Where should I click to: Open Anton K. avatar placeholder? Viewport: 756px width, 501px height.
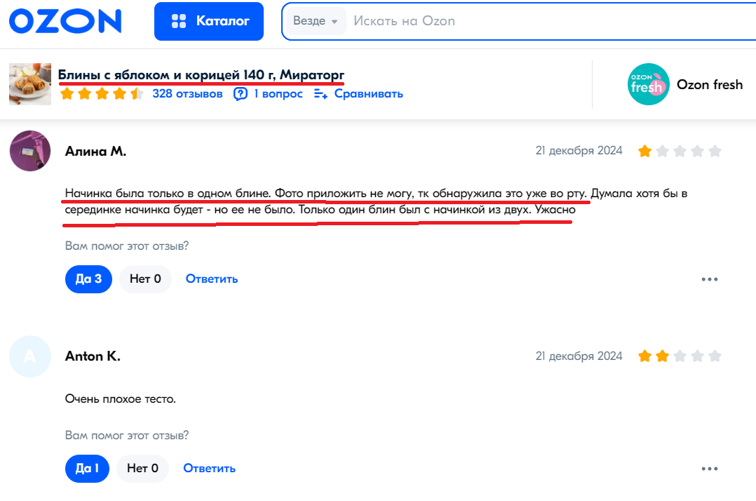point(30,356)
